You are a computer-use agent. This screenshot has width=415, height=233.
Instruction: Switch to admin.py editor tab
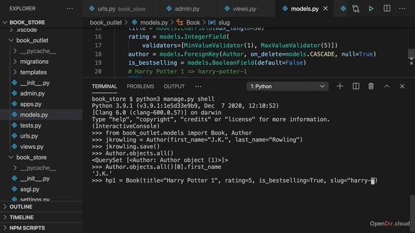tap(188, 8)
